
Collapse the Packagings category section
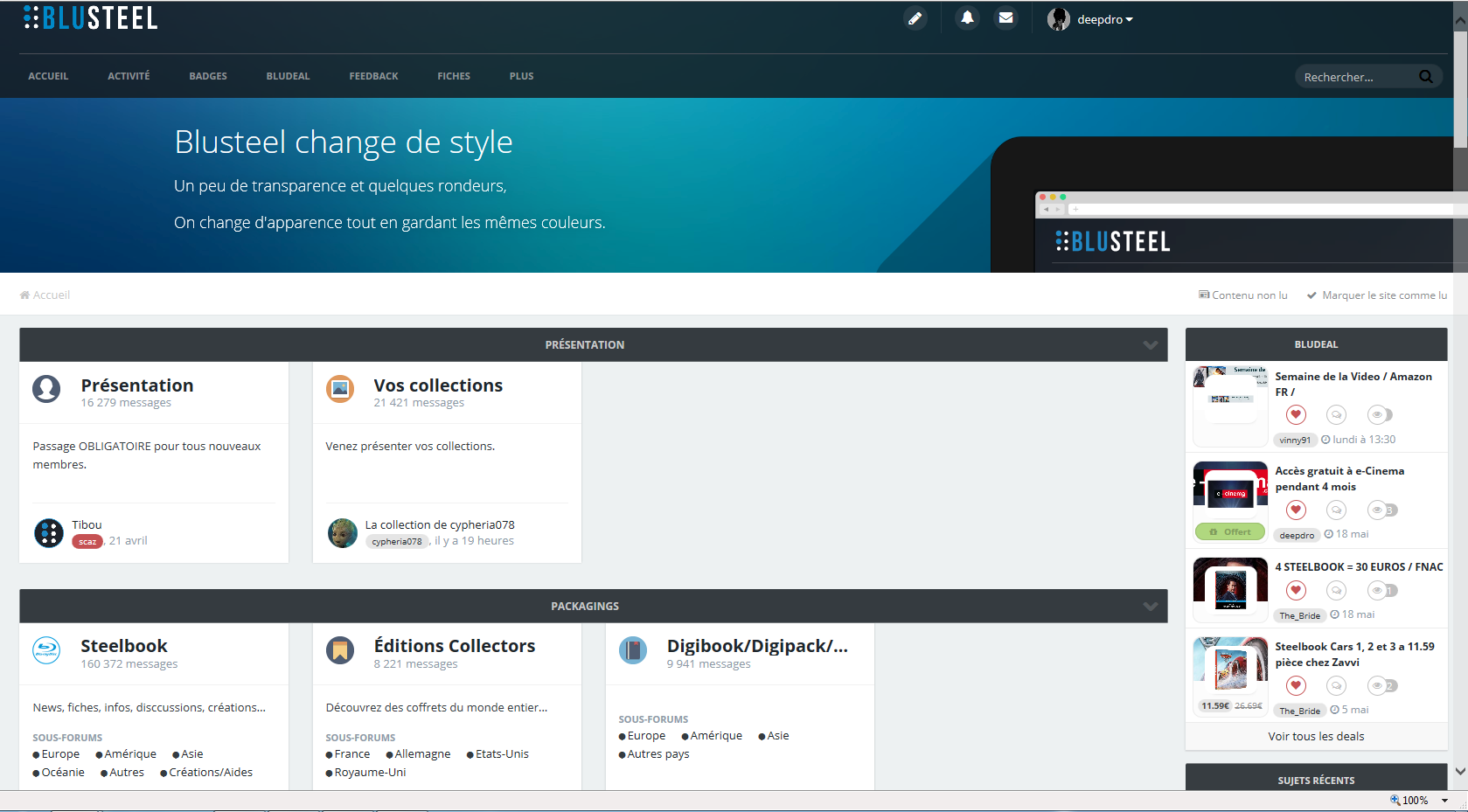tap(1150, 607)
